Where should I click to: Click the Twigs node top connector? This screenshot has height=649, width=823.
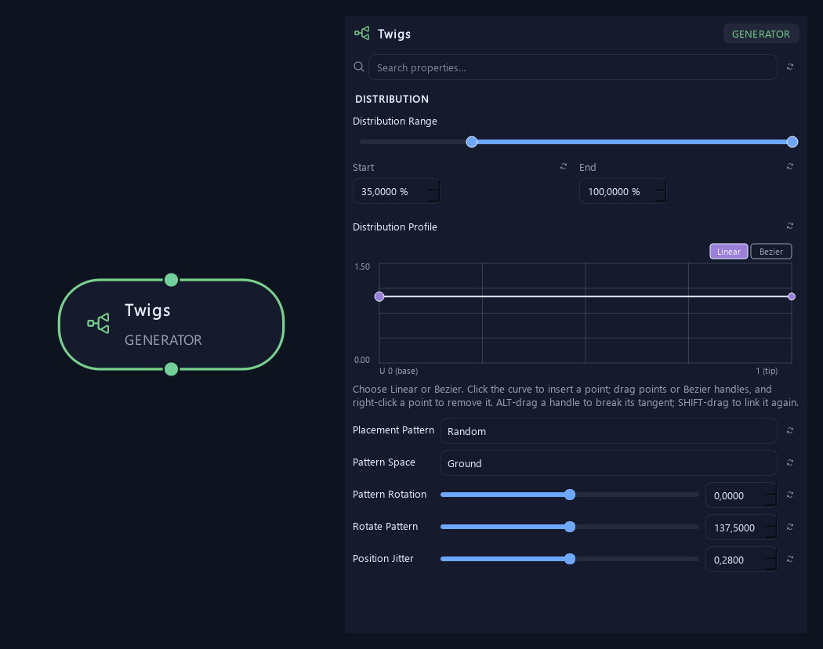tap(171, 280)
